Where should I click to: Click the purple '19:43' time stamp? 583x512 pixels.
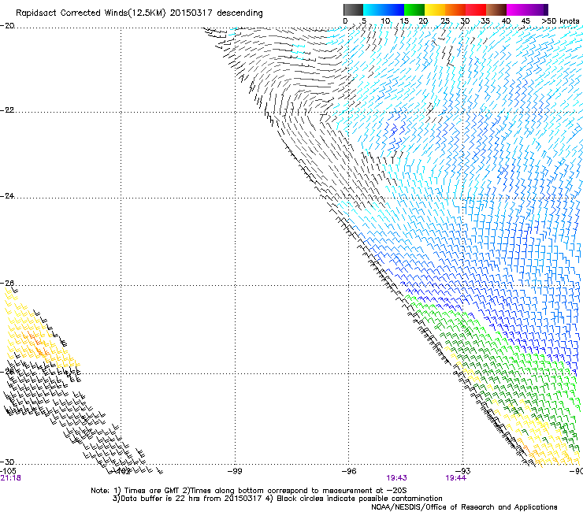(397, 478)
